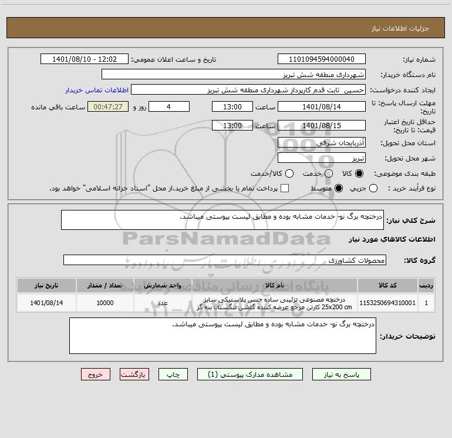
Task: Click the remaining days field showing 4
Action: 169,106
